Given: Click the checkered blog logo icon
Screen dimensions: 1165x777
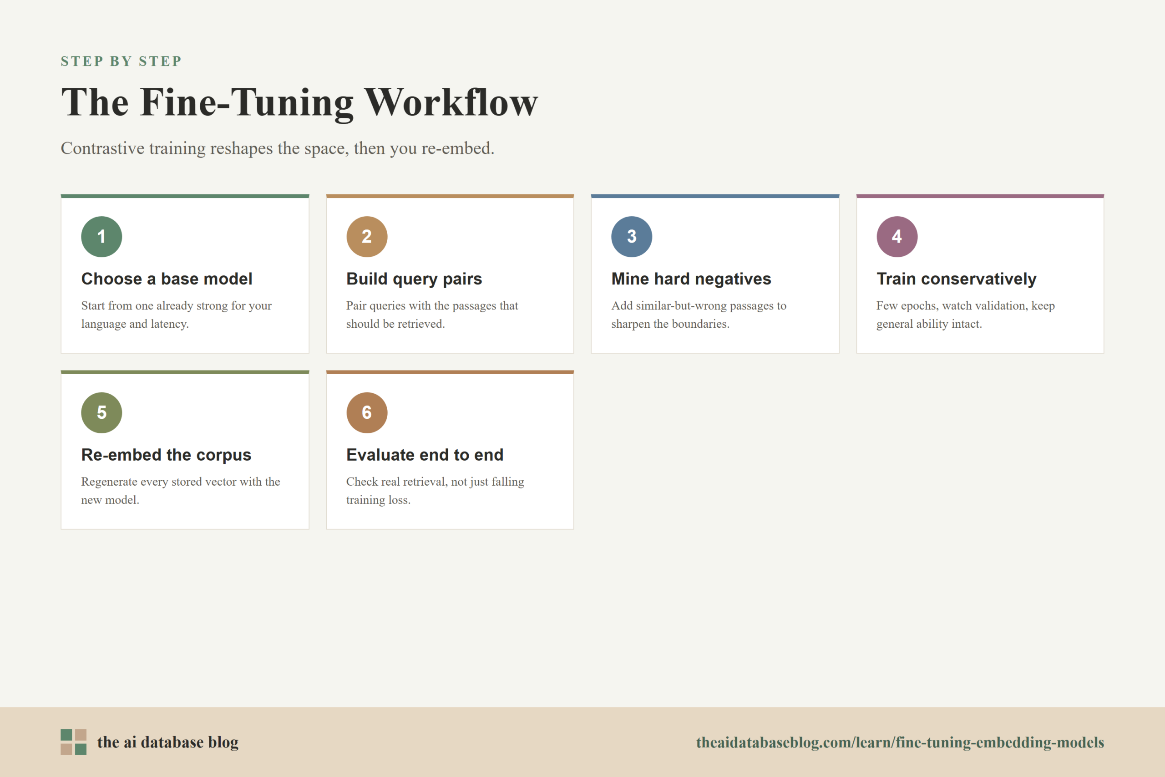Looking at the screenshot, I should click(74, 742).
